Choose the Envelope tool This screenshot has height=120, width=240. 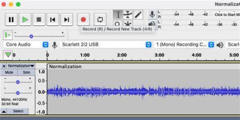(x=128, y=15)
